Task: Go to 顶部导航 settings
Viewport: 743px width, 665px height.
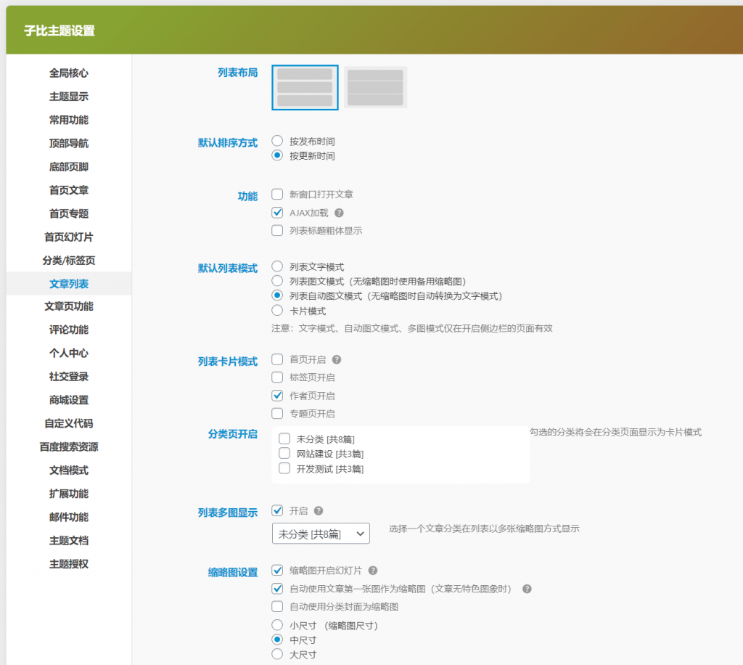Action: (x=69, y=143)
